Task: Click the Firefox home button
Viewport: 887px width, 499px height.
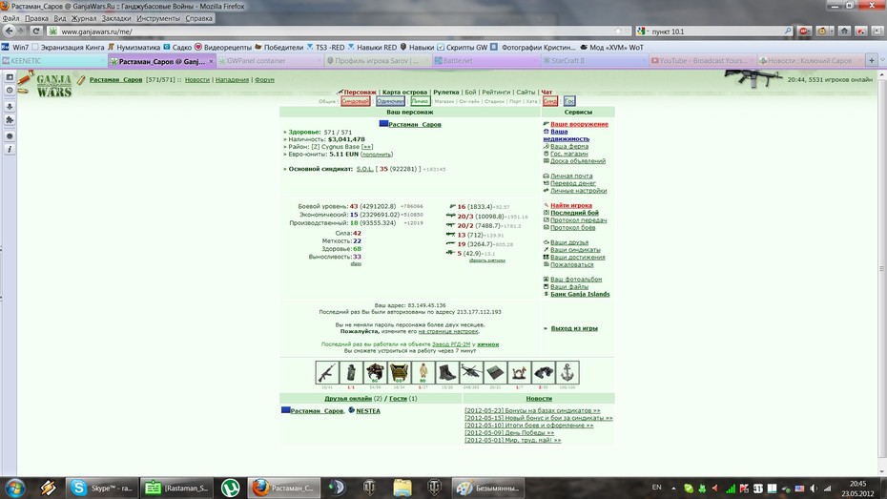Action: (845, 31)
